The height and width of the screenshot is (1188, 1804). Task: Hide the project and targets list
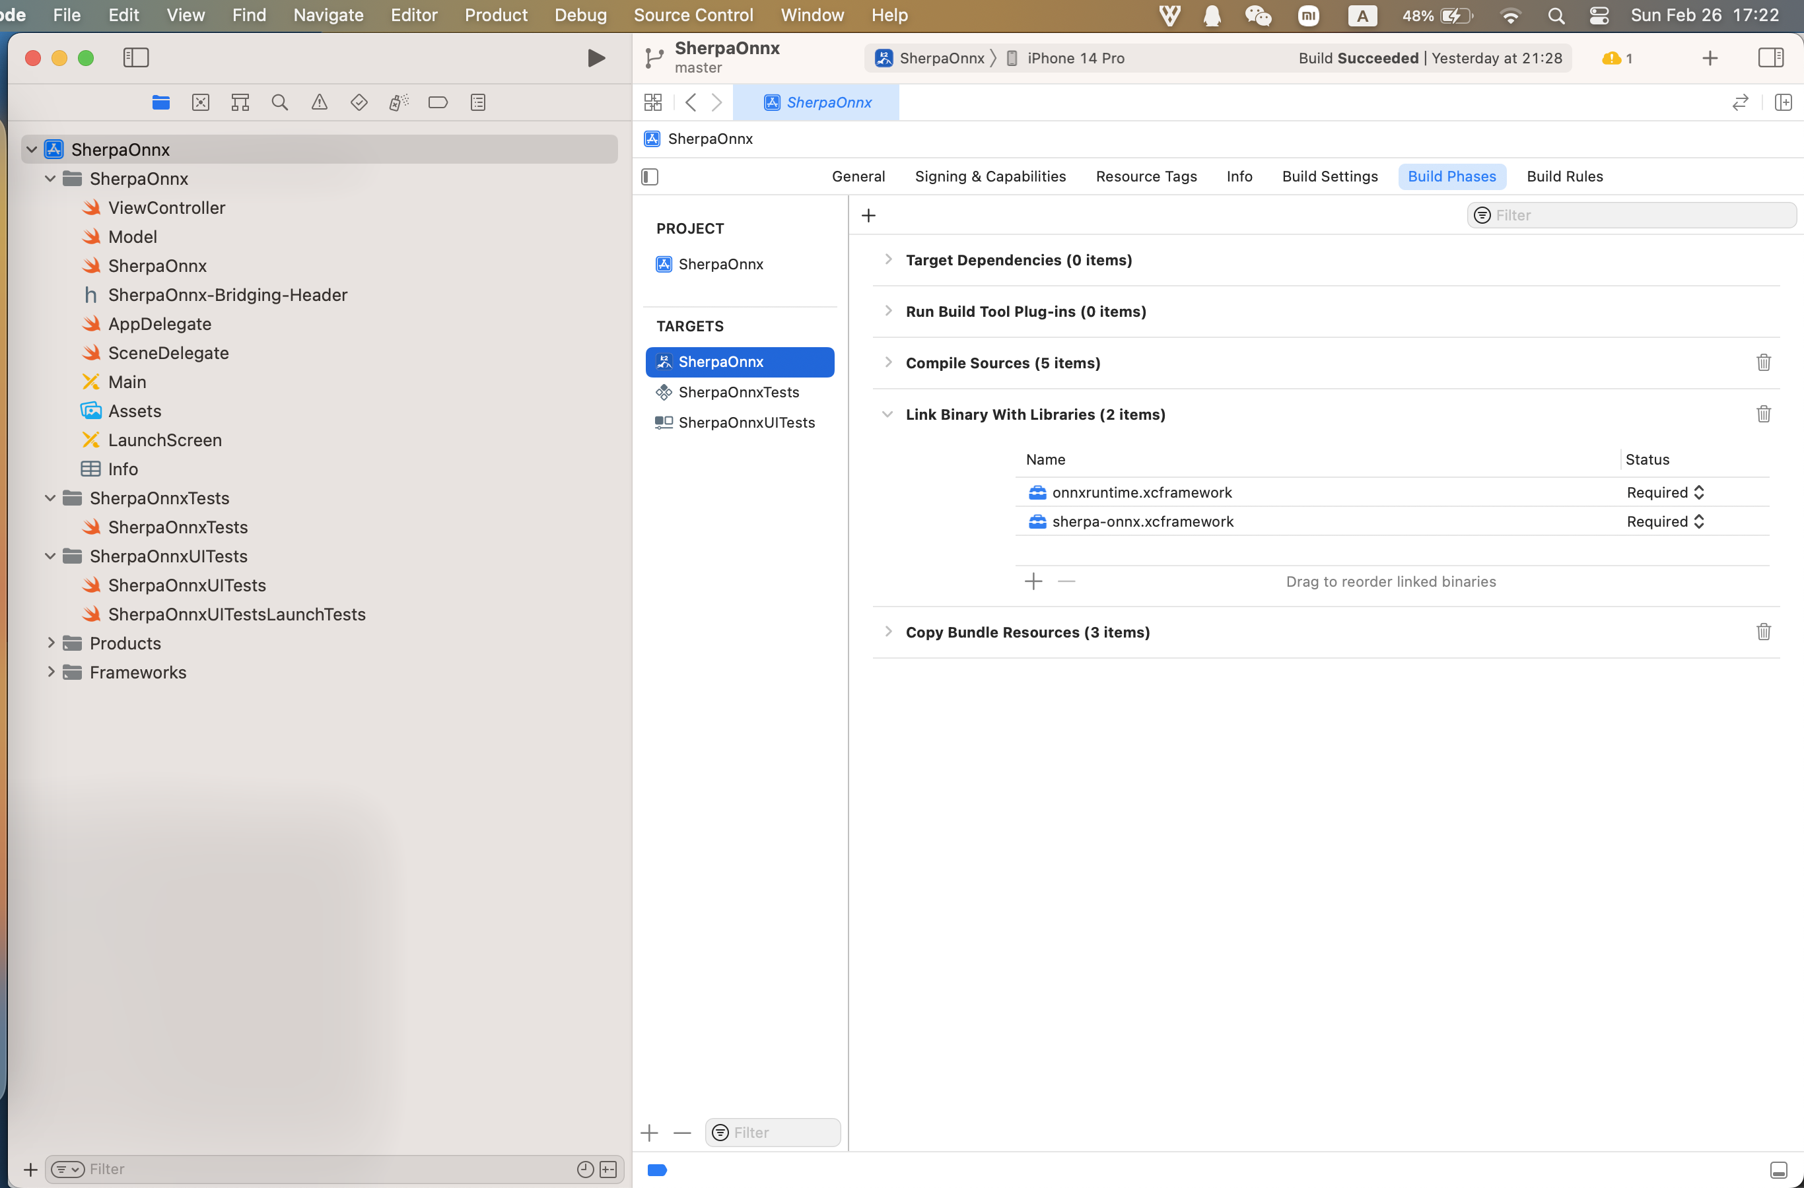(650, 176)
